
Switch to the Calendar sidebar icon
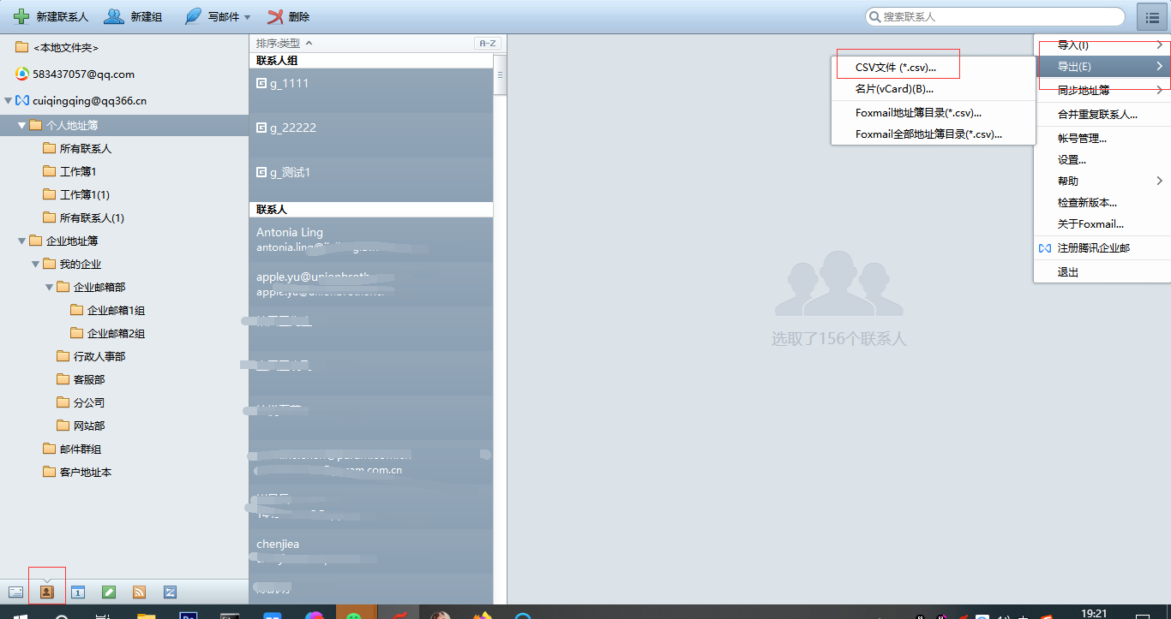pyautogui.click(x=78, y=591)
